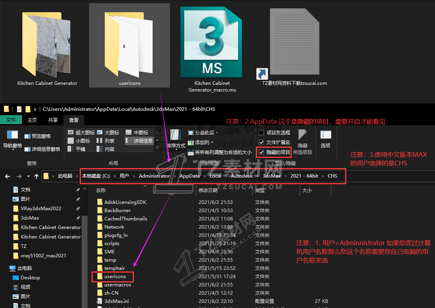Select the 3dsMax.ini file icon

click(x=100, y=301)
